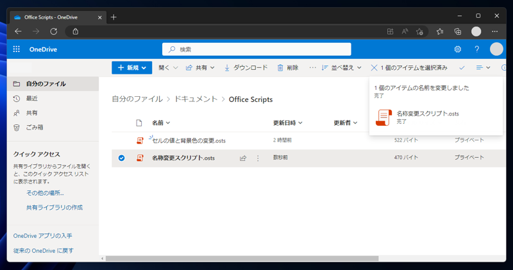Close the Office Scripts - OneDrive tab
Screen dimensions: 513x270
coord(100,17)
